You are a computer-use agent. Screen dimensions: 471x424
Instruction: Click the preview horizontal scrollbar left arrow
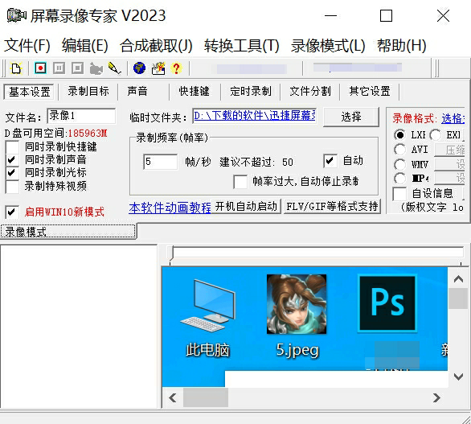[173, 397]
